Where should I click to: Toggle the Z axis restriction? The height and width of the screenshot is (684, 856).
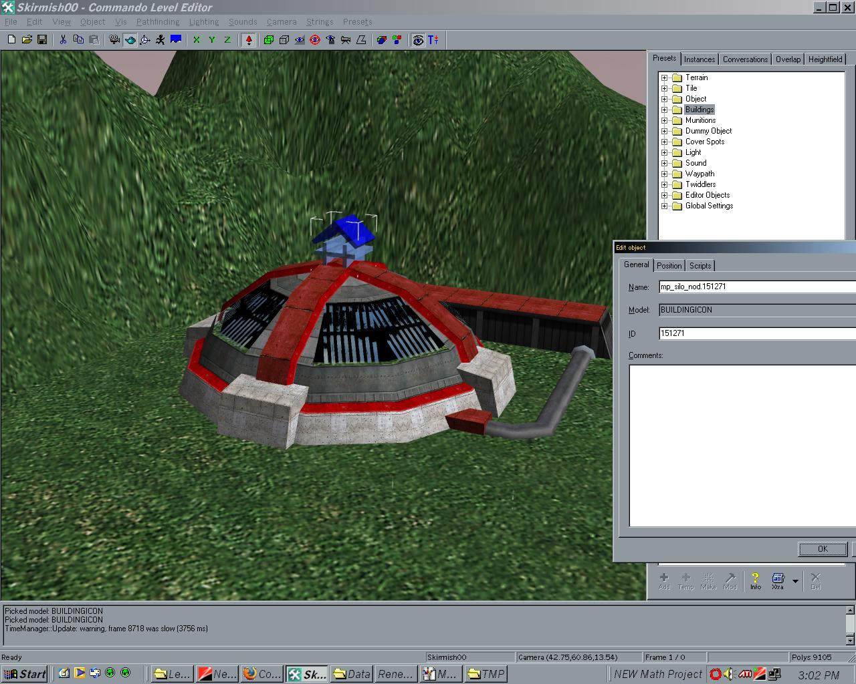point(227,40)
